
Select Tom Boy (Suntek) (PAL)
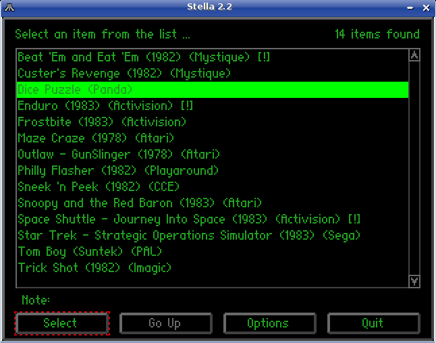(213, 251)
